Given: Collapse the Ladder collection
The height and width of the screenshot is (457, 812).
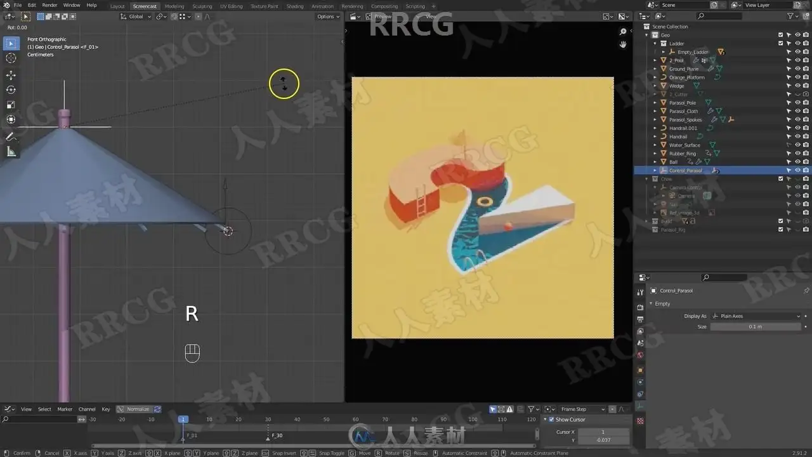Looking at the screenshot, I should click(x=655, y=43).
